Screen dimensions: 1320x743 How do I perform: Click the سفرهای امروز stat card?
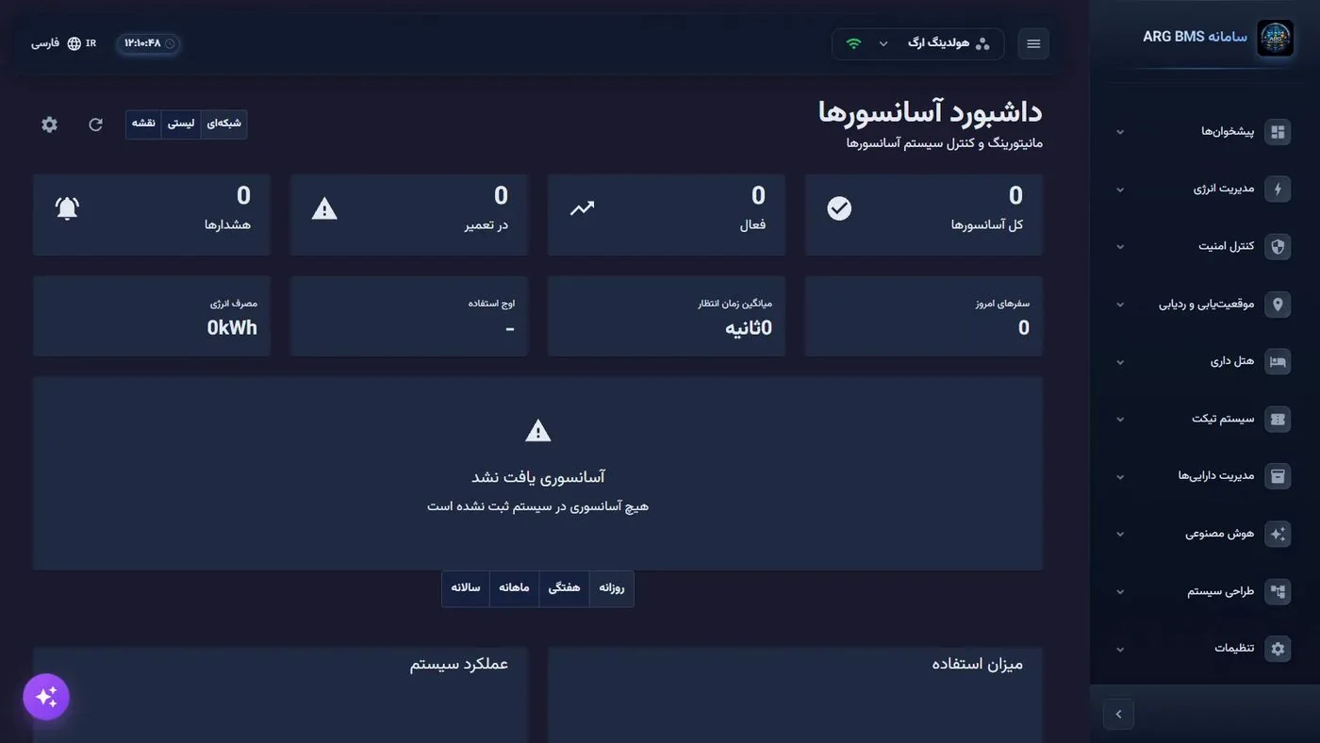924,316
